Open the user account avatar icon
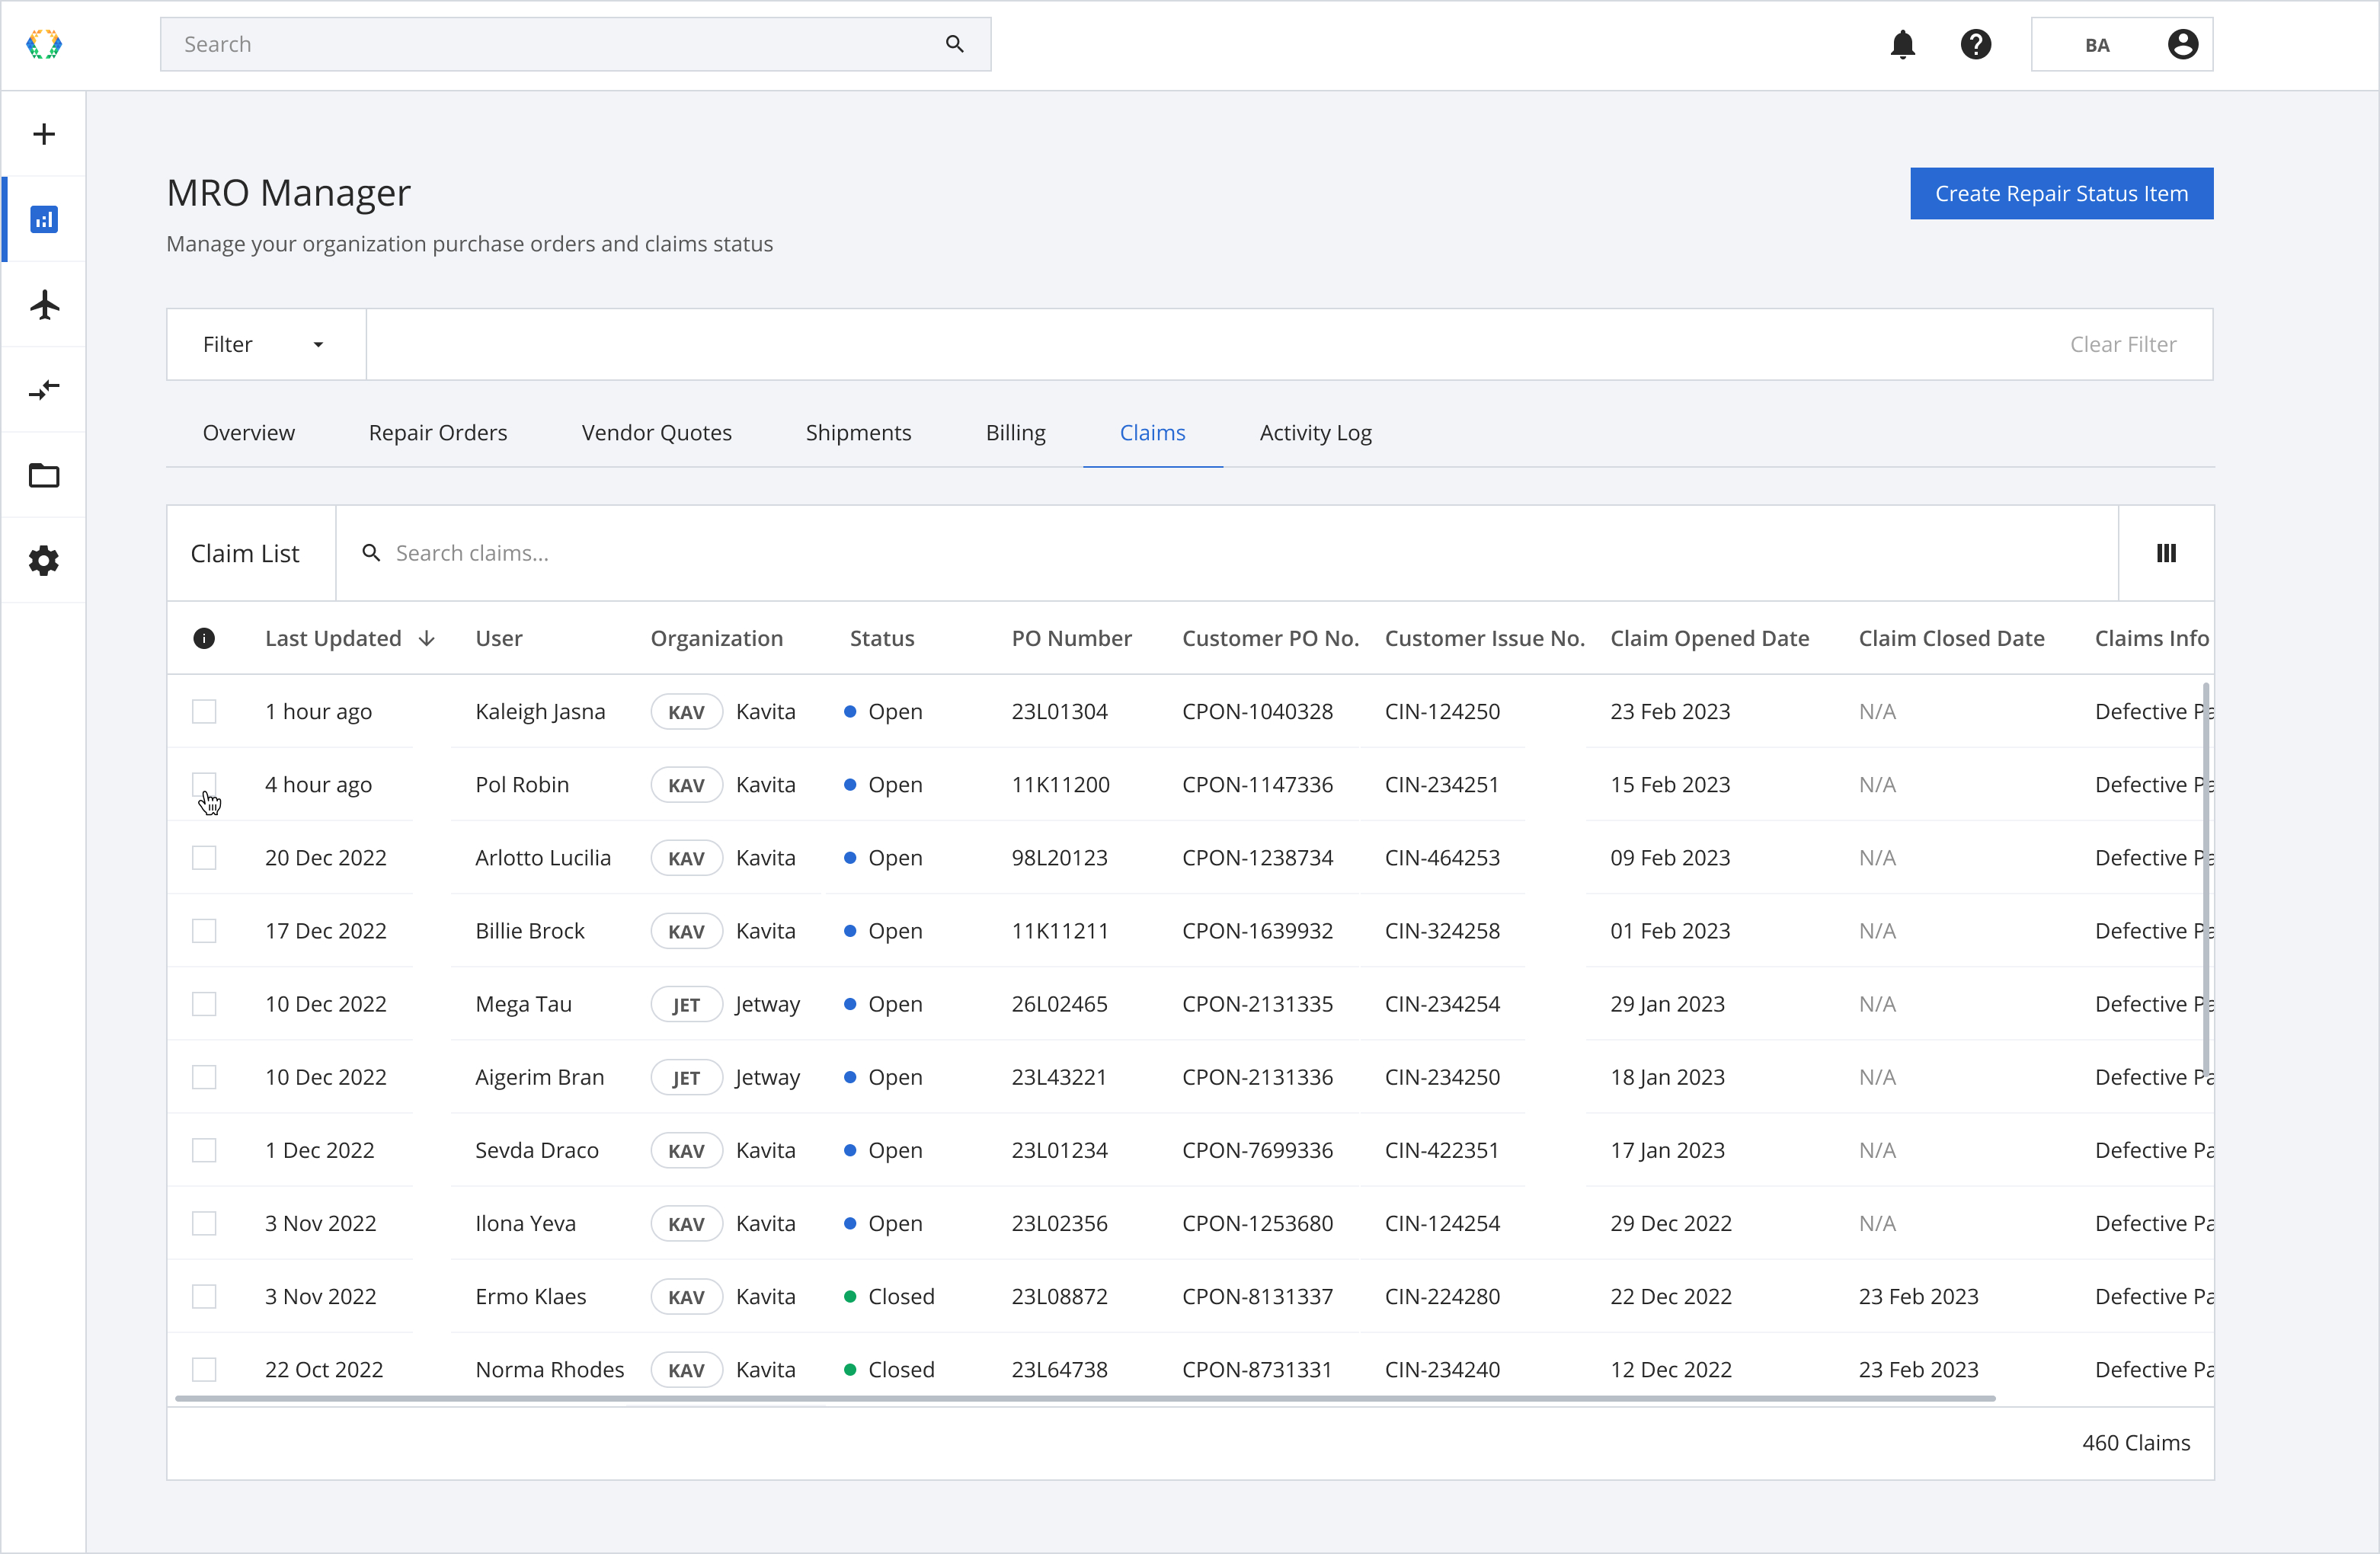This screenshot has width=2380, height=1554. [2182, 45]
